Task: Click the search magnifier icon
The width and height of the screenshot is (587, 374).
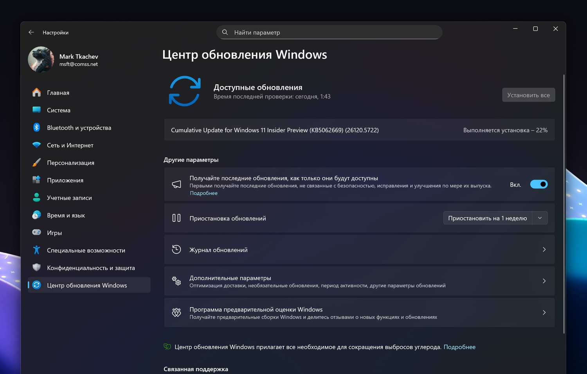Action: [225, 32]
